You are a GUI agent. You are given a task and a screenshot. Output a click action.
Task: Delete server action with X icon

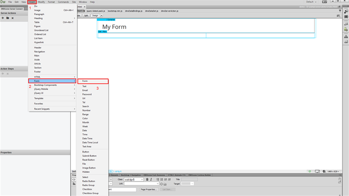pos(13,18)
